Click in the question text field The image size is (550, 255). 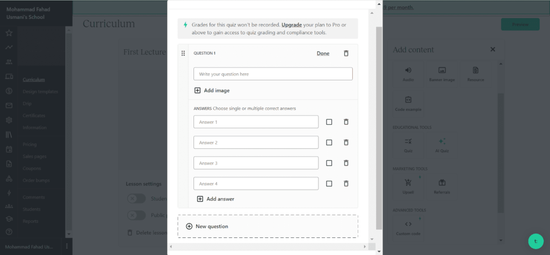click(273, 74)
